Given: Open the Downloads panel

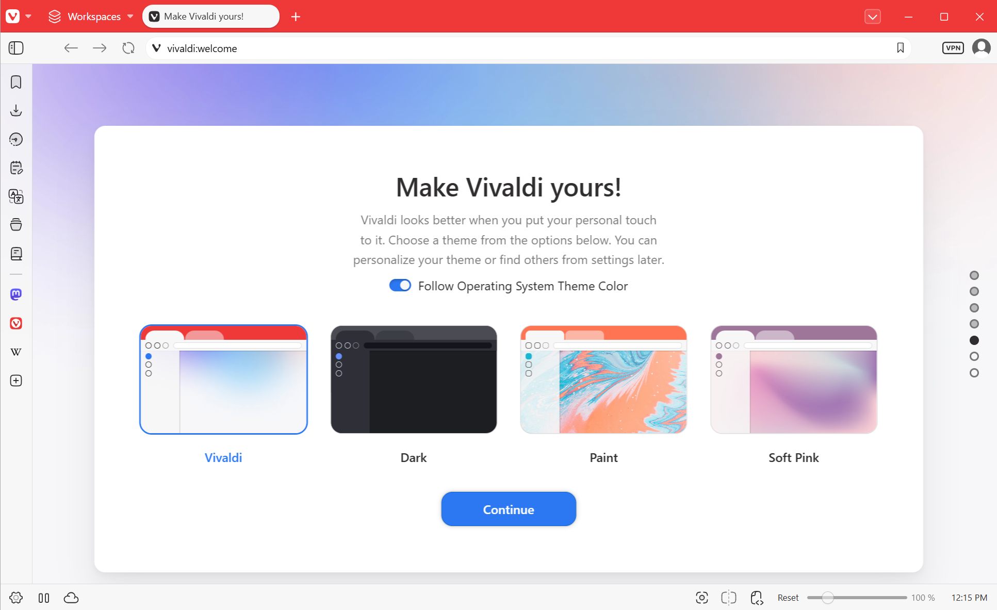Looking at the screenshot, I should coord(16,110).
